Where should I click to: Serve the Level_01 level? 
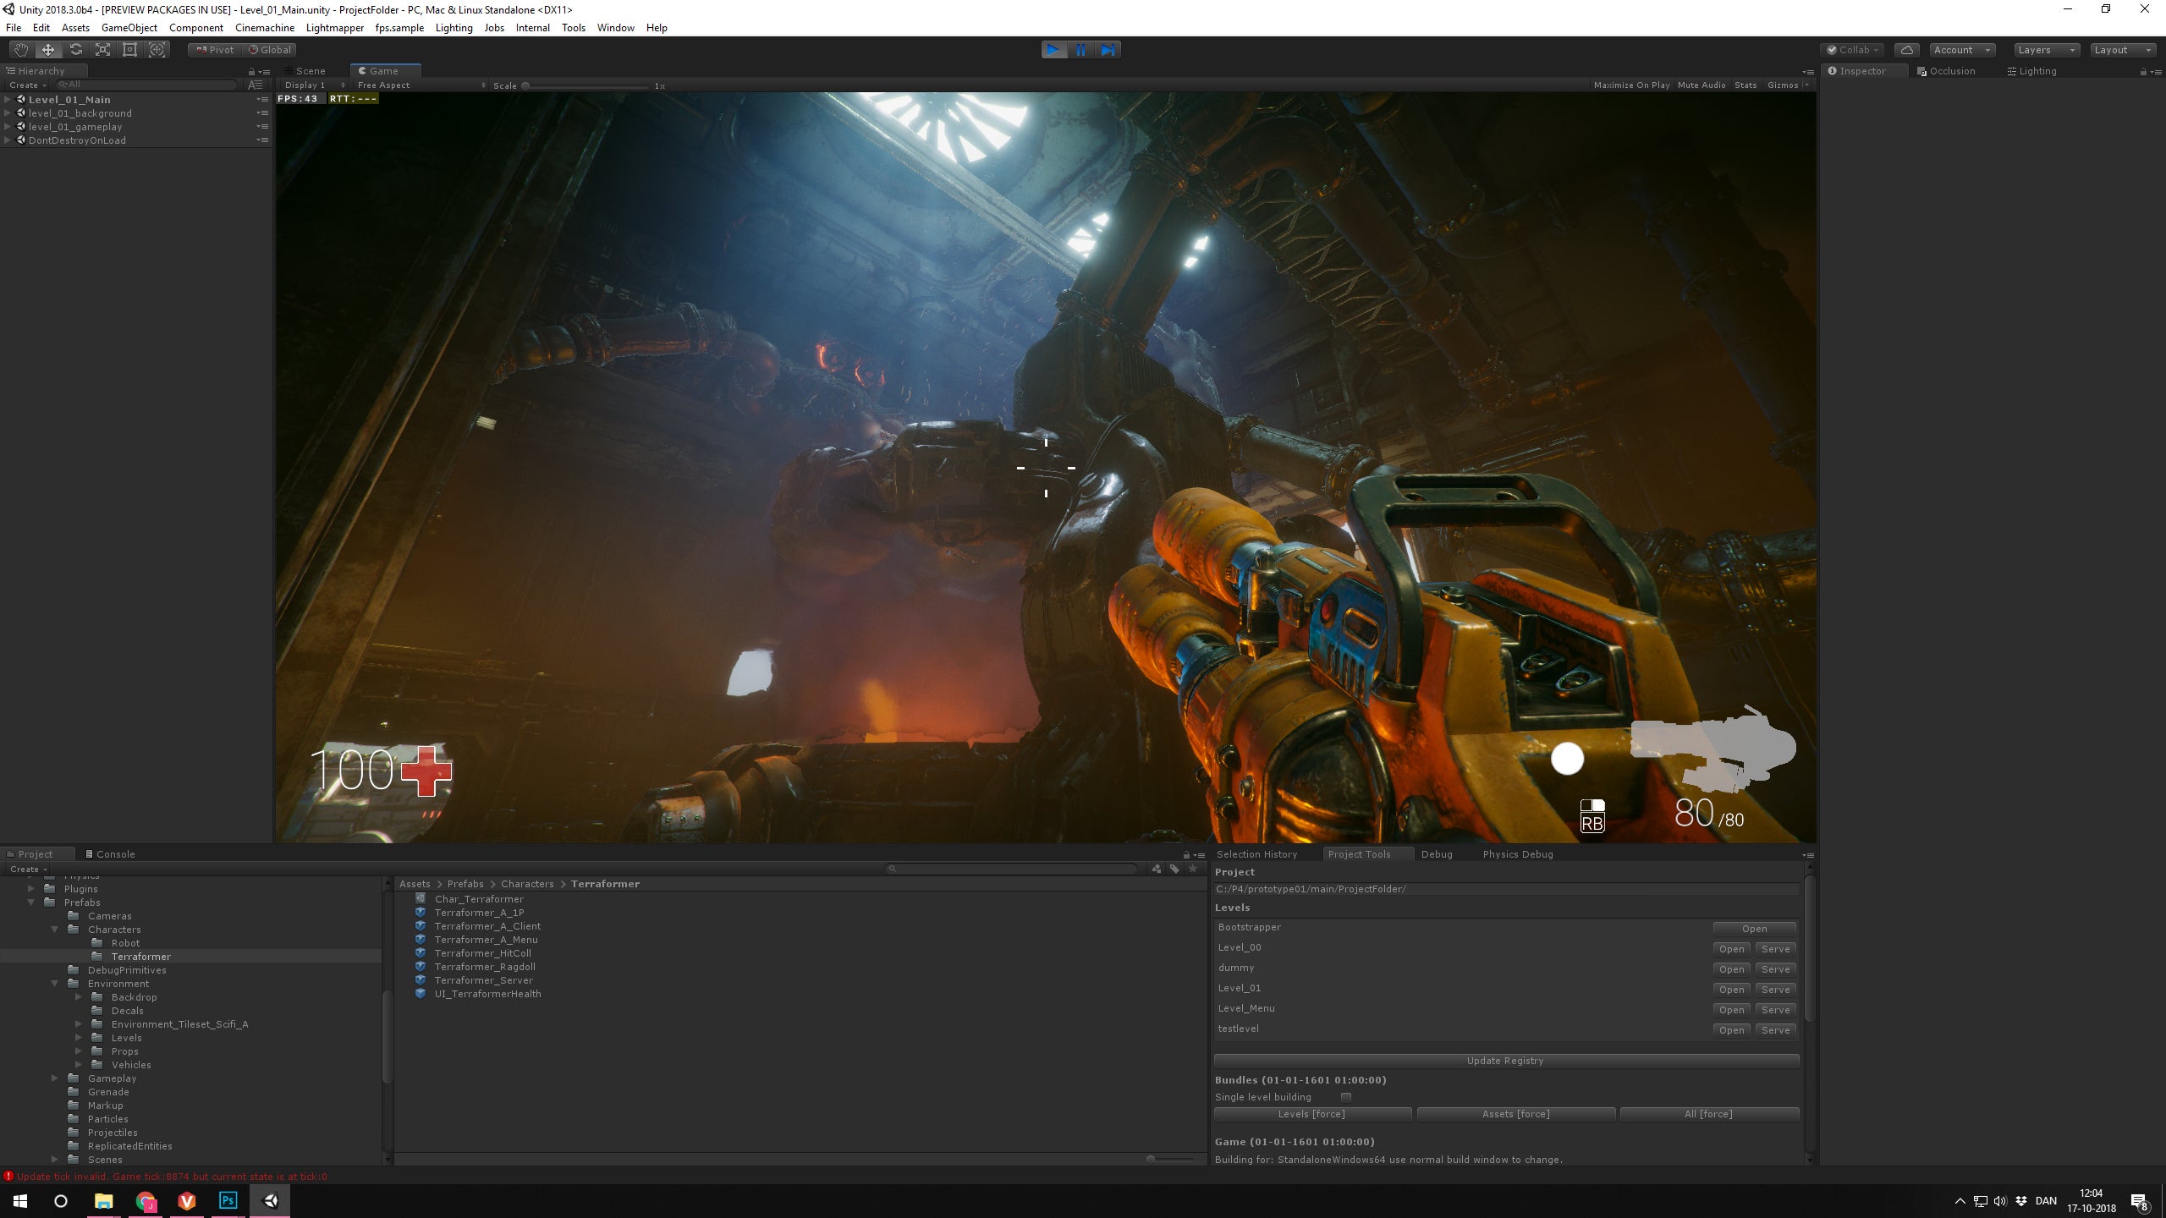[x=1776, y=989]
